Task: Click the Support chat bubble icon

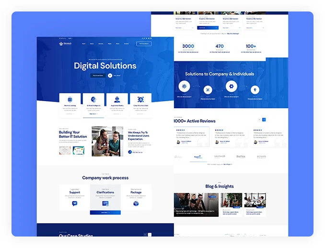Action: [x=75, y=203]
